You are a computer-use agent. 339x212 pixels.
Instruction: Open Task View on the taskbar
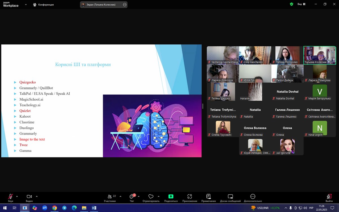tap(14, 208)
